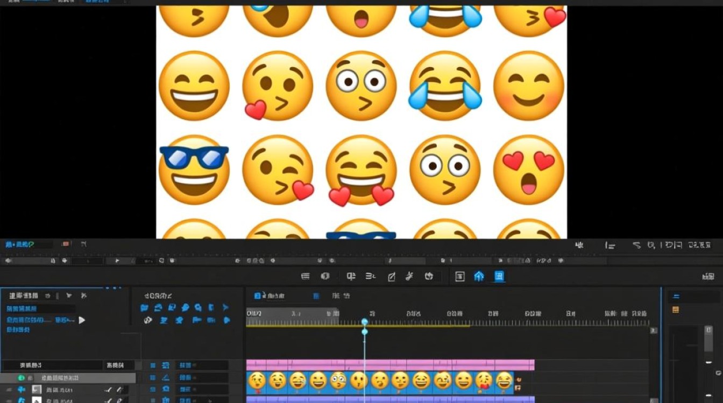
Task: Click three-lines list icon starting the center toolbar
Action: [305, 276]
